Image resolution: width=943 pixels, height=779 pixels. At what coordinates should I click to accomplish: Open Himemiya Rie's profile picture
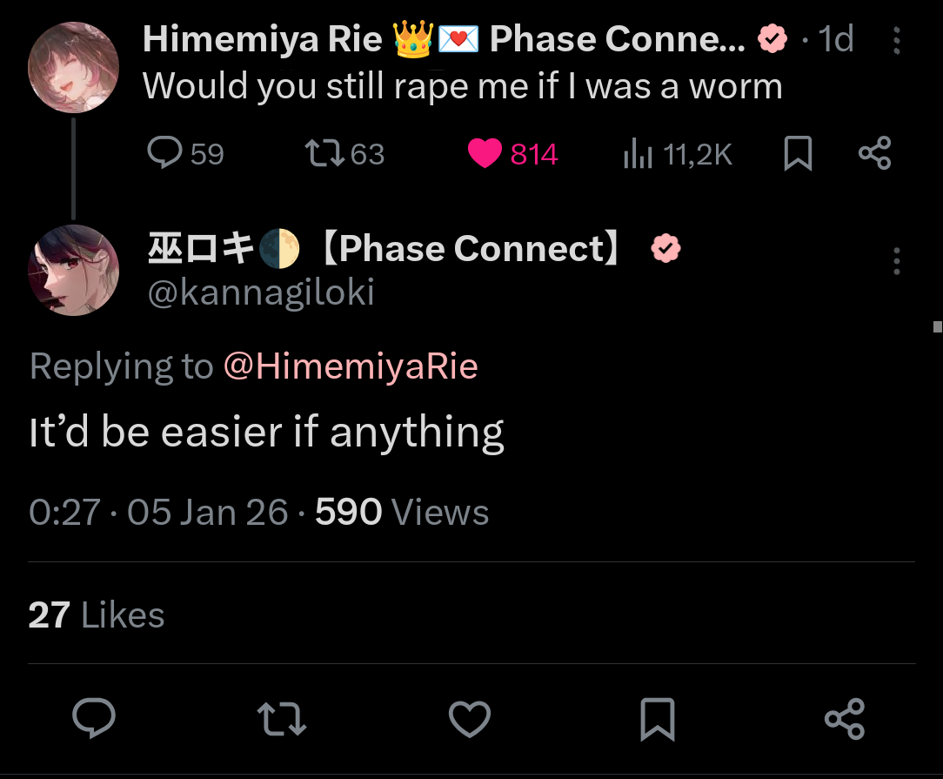coord(73,67)
